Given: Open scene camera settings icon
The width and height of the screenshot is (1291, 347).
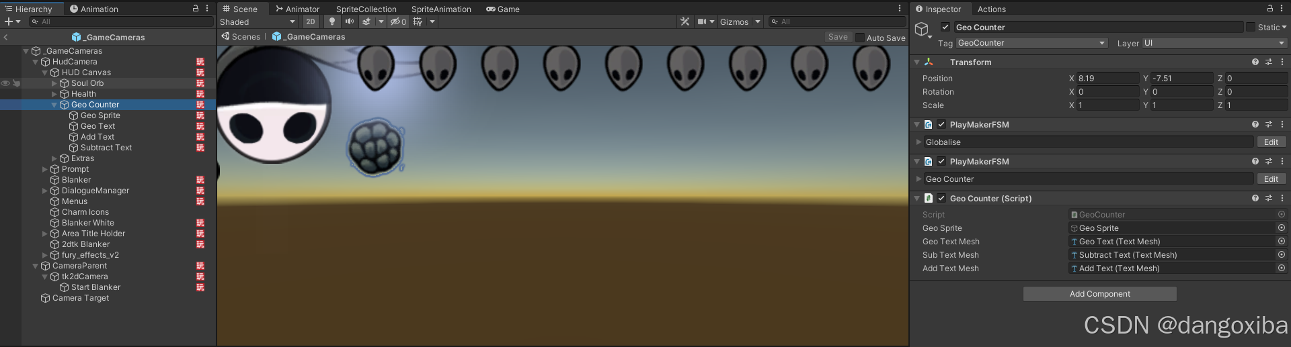Looking at the screenshot, I should [702, 21].
